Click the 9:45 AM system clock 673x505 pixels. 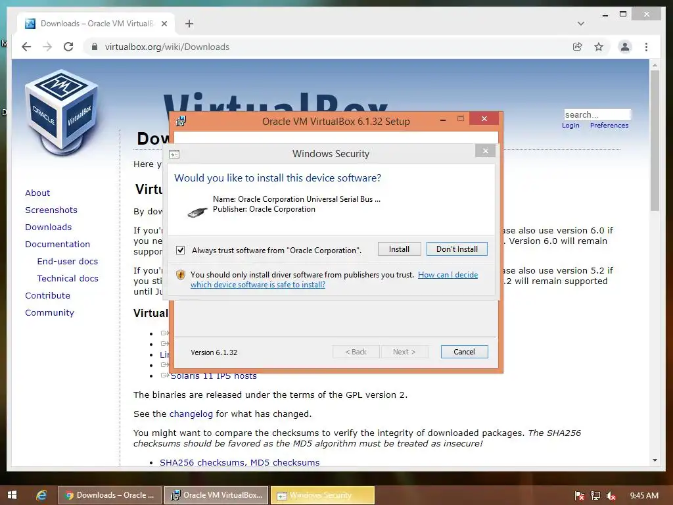(644, 496)
